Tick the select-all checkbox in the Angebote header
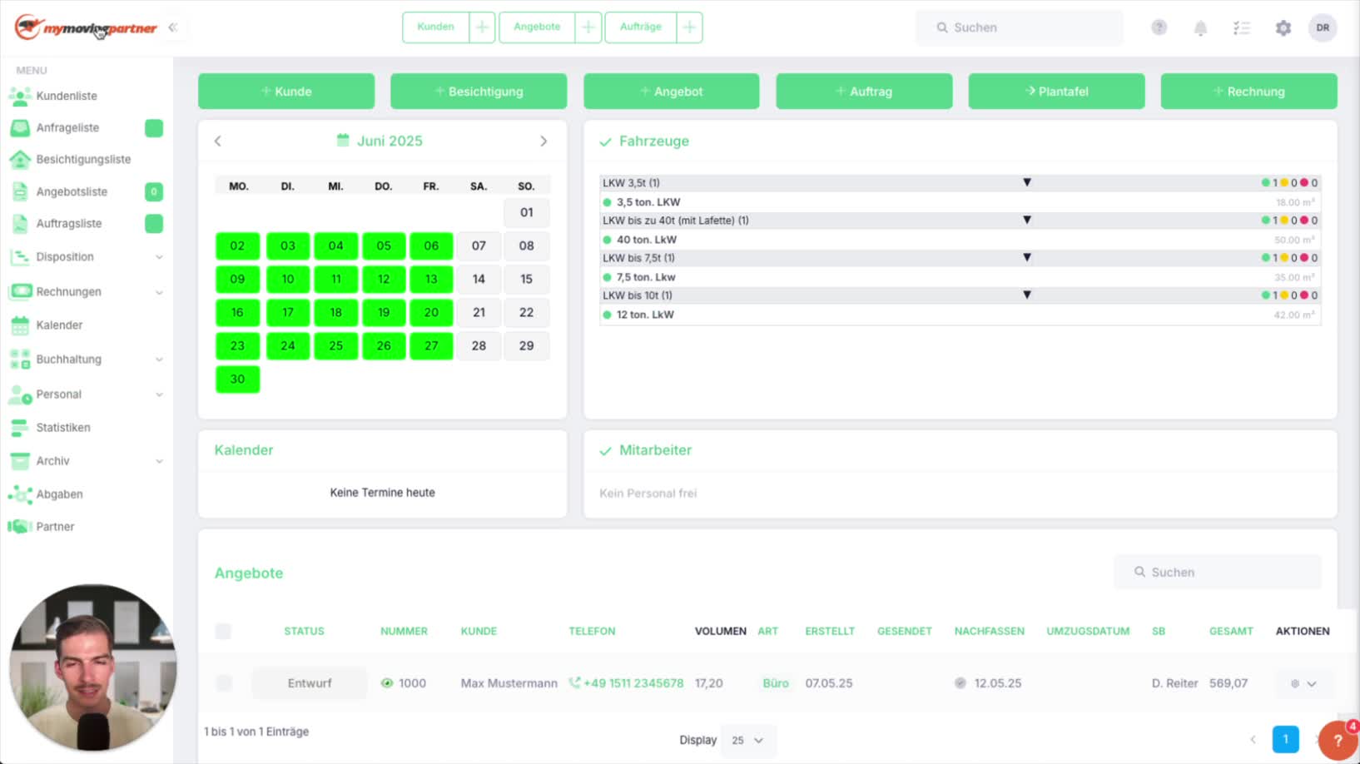 click(223, 631)
